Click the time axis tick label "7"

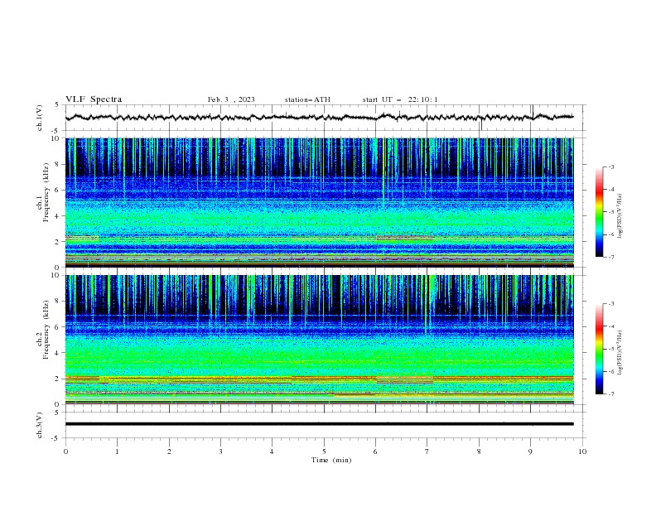click(427, 451)
